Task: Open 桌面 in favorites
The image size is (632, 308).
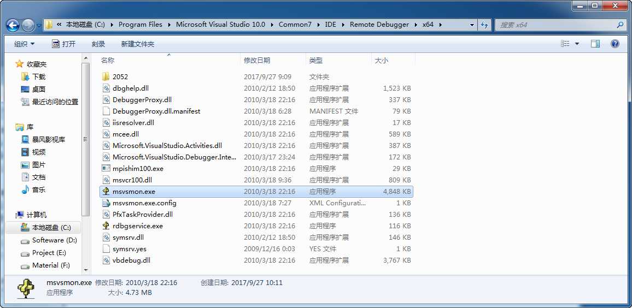Action: pyautogui.click(x=39, y=89)
